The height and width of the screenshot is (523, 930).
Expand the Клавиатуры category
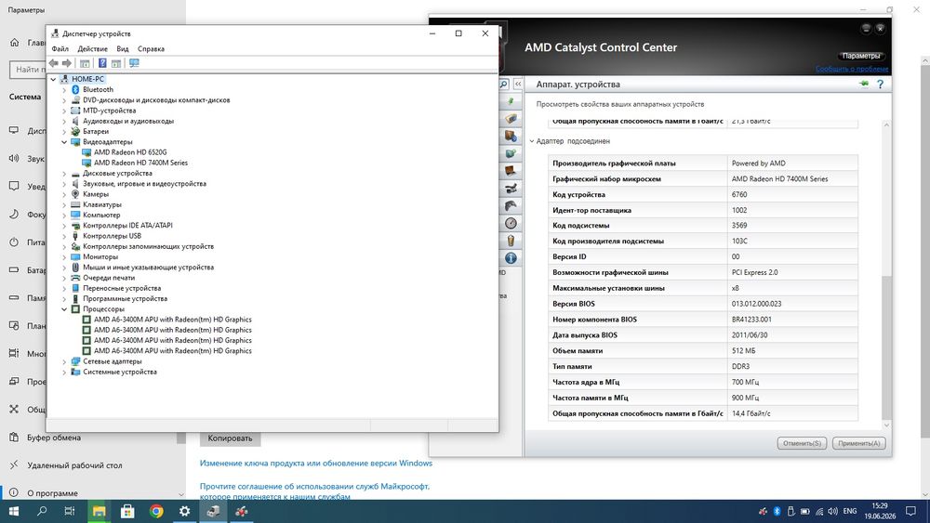tap(64, 204)
